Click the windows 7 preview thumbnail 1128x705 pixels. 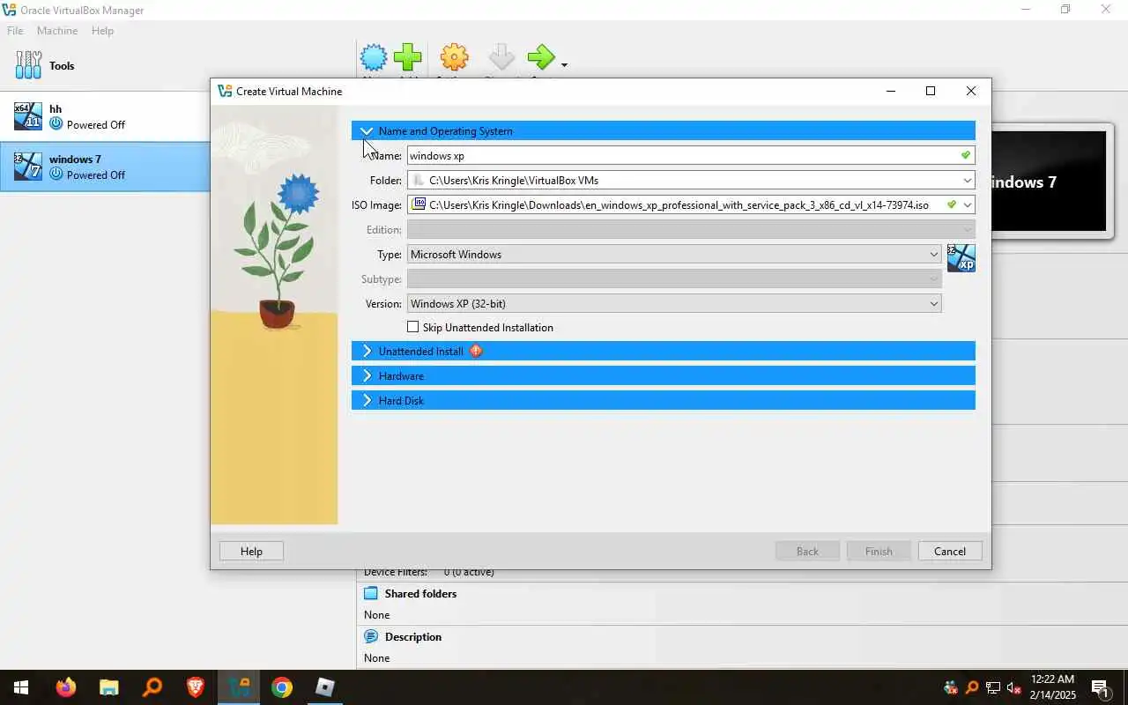pyautogui.click(x=1049, y=182)
